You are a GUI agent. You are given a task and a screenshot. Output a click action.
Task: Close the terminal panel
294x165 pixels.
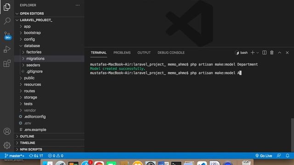click(x=287, y=53)
